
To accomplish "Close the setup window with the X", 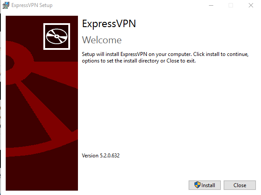I will pyautogui.click(x=250, y=5).
